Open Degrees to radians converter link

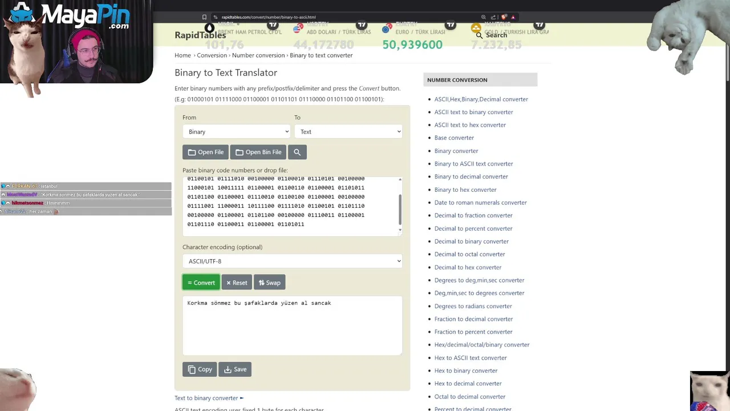pos(473,306)
